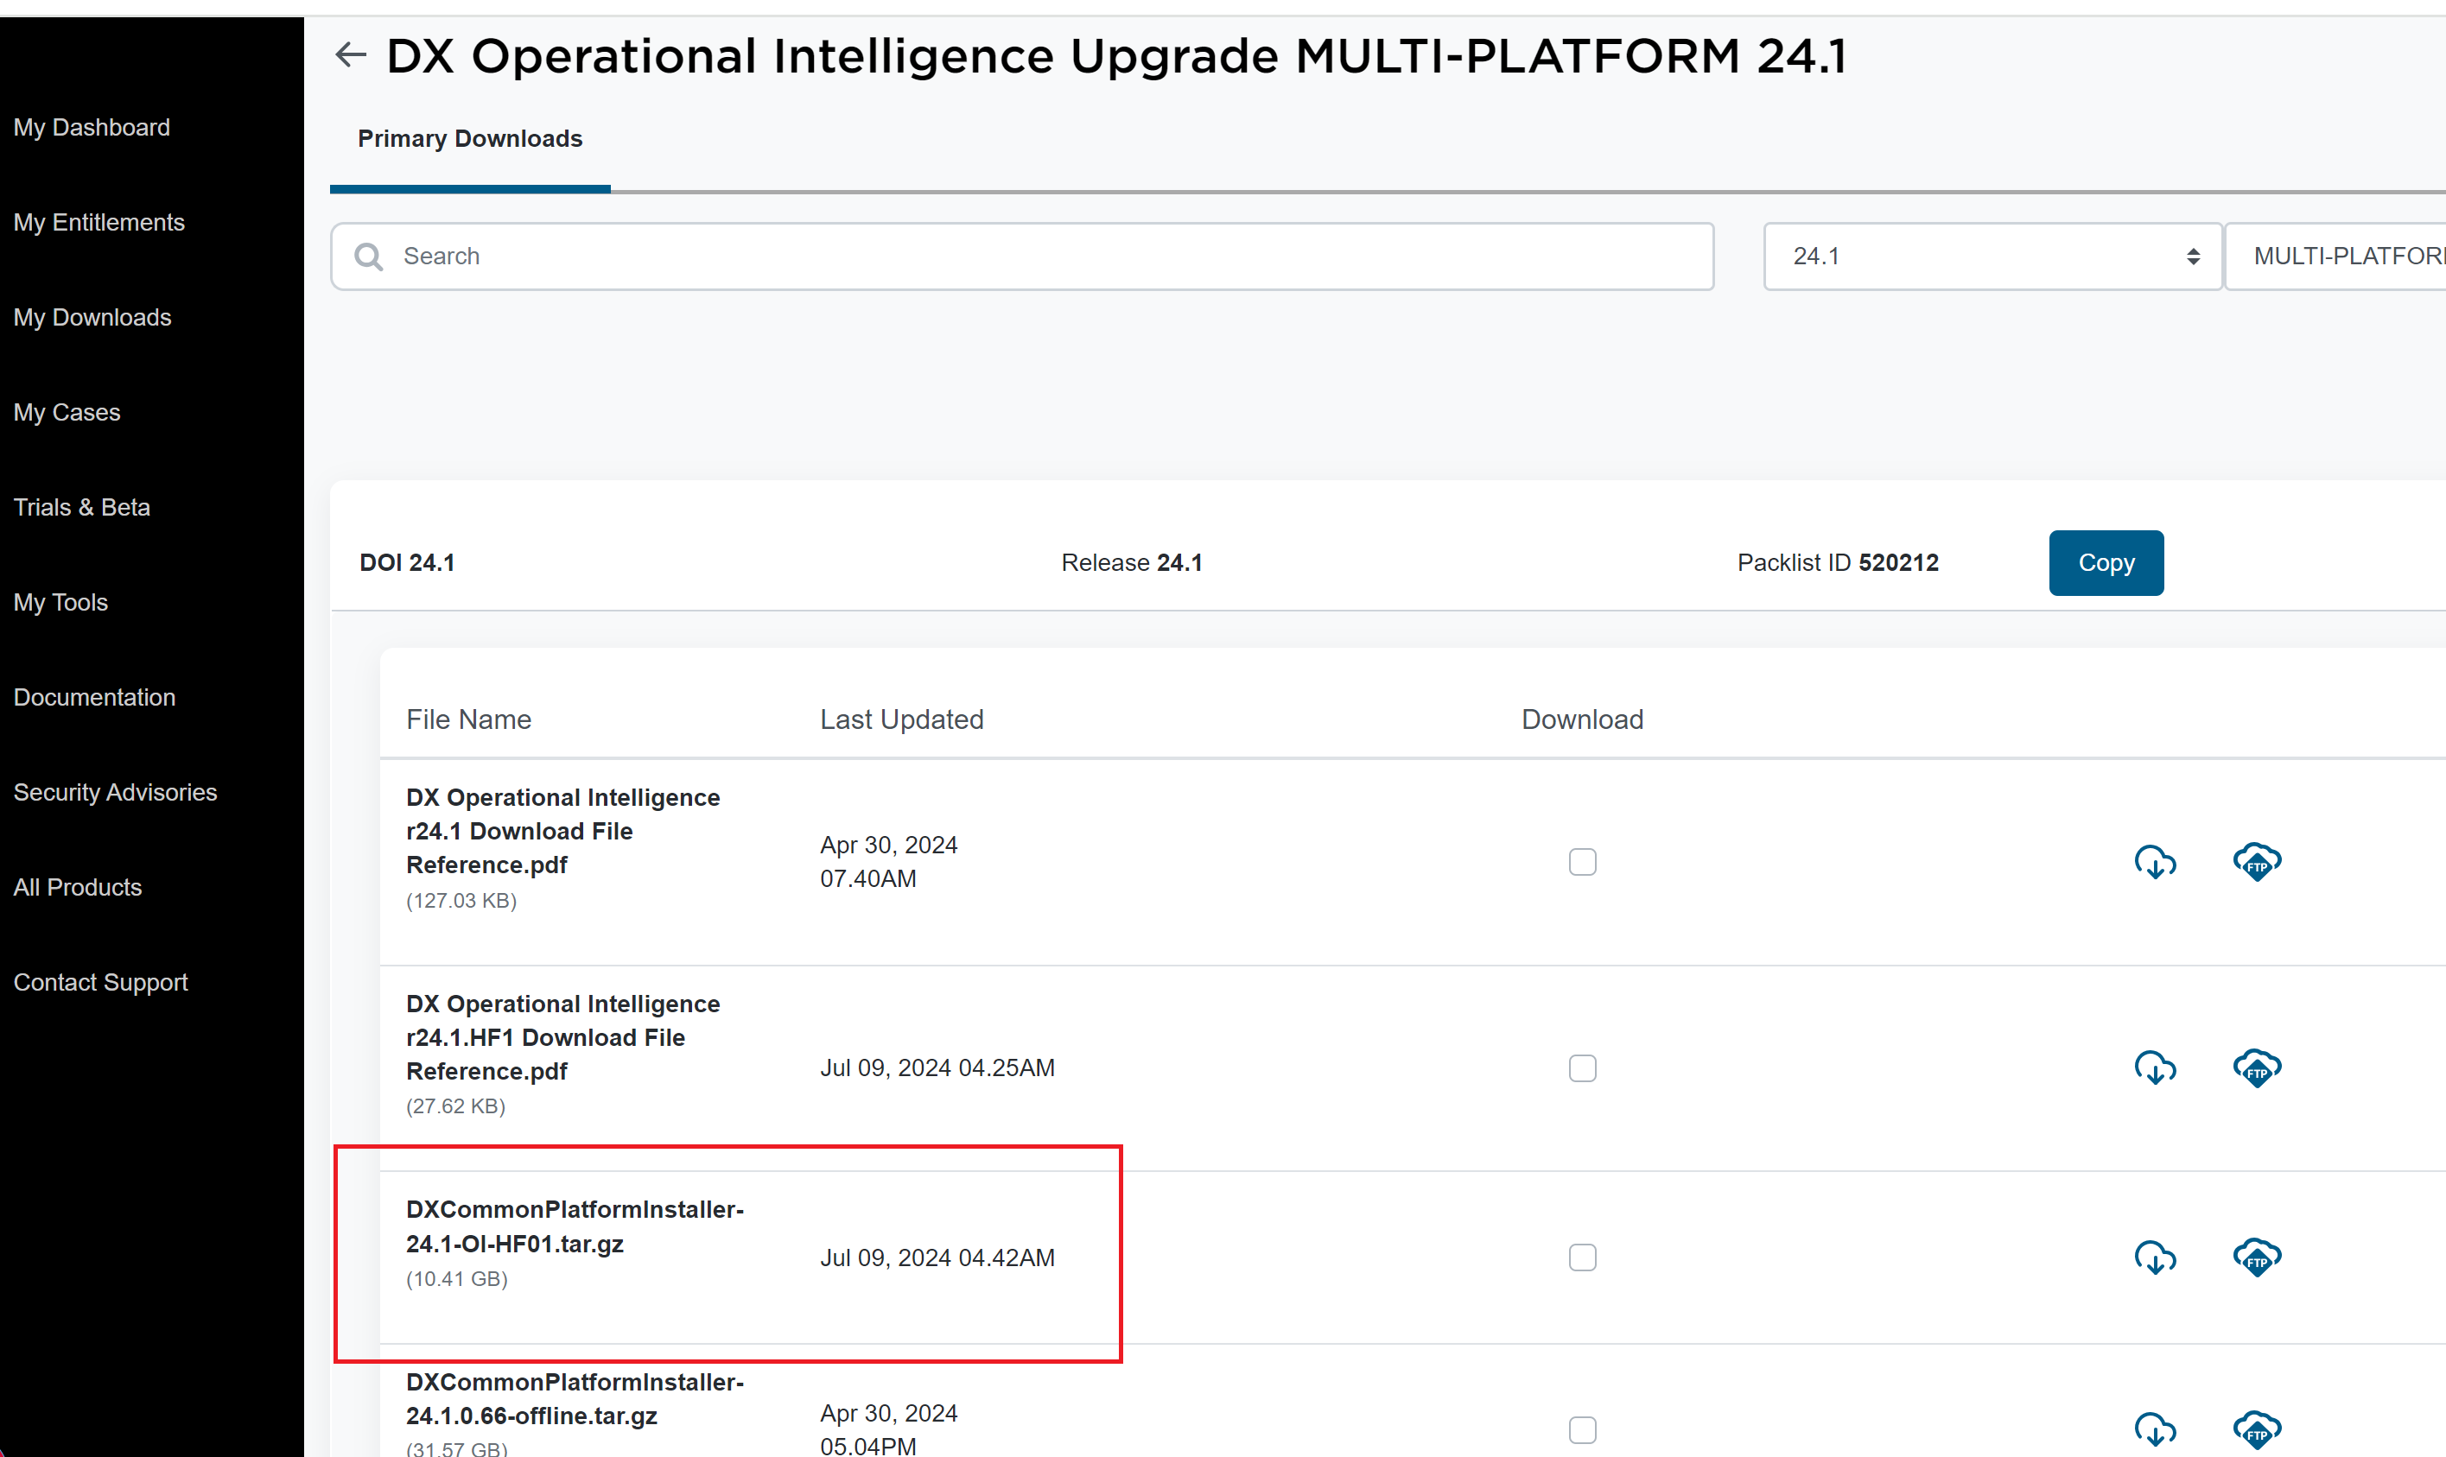The image size is (2446, 1457).
Task: Select the Primary Downloads tab
Action: point(469,139)
